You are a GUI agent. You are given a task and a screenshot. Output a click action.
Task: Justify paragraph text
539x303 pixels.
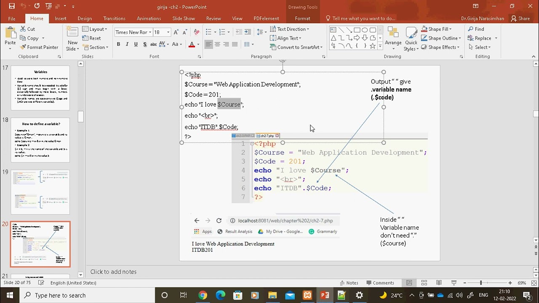[x=235, y=44]
